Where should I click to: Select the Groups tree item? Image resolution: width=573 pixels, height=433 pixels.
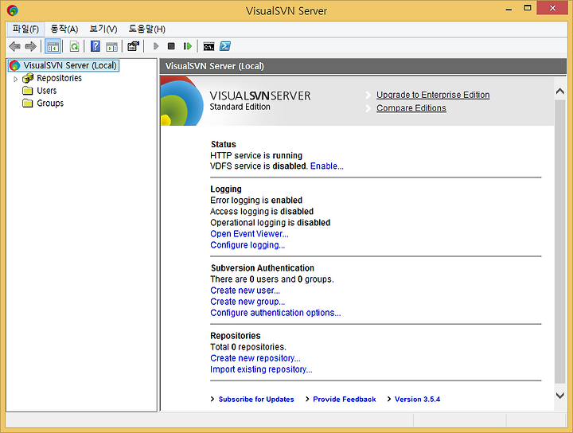coord(50,103)
